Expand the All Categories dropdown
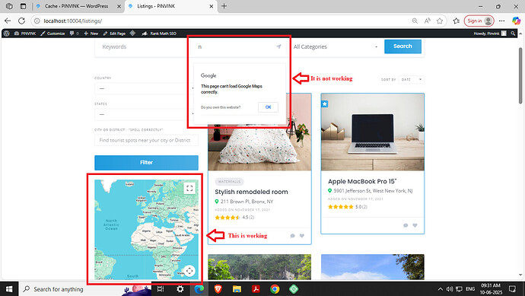 [x=336, y=47]
